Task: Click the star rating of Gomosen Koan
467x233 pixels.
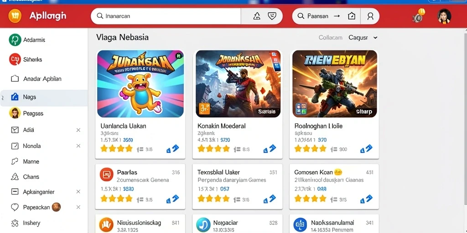Action: (310, 199)
